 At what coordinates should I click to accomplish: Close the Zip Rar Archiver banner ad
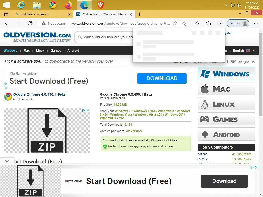click(6, 88)
